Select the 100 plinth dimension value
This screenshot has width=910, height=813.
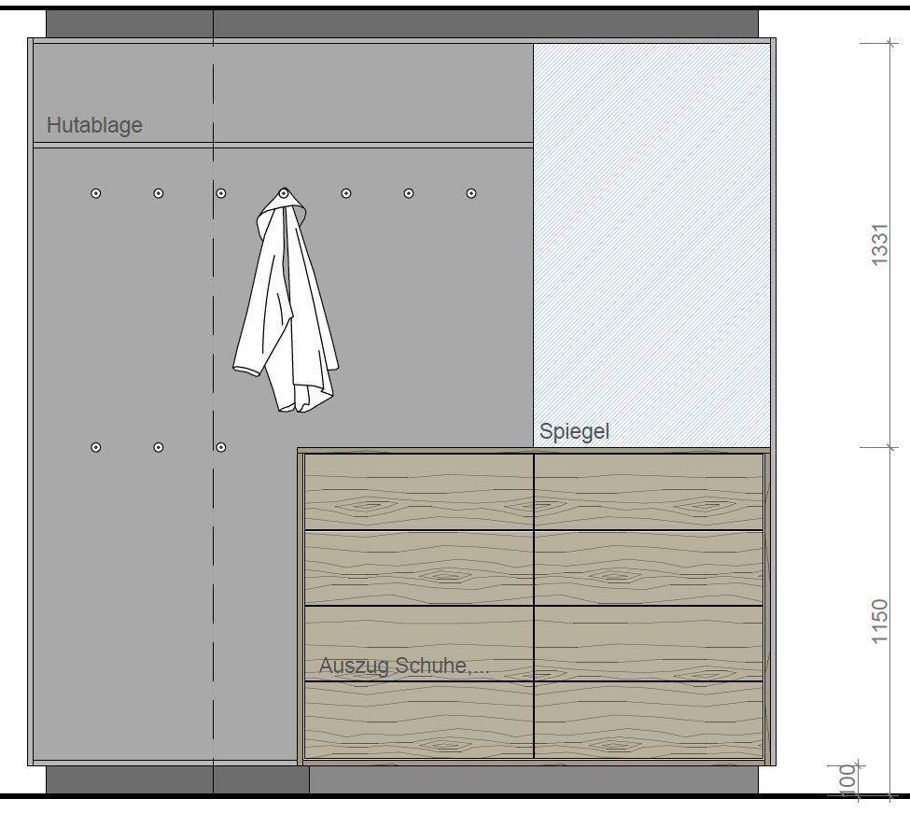coord(847,778)
